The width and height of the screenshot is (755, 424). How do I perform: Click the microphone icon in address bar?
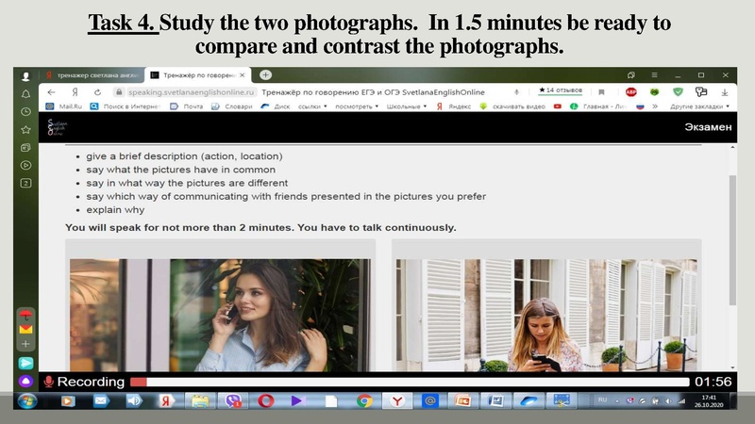[x=516, y=92]
